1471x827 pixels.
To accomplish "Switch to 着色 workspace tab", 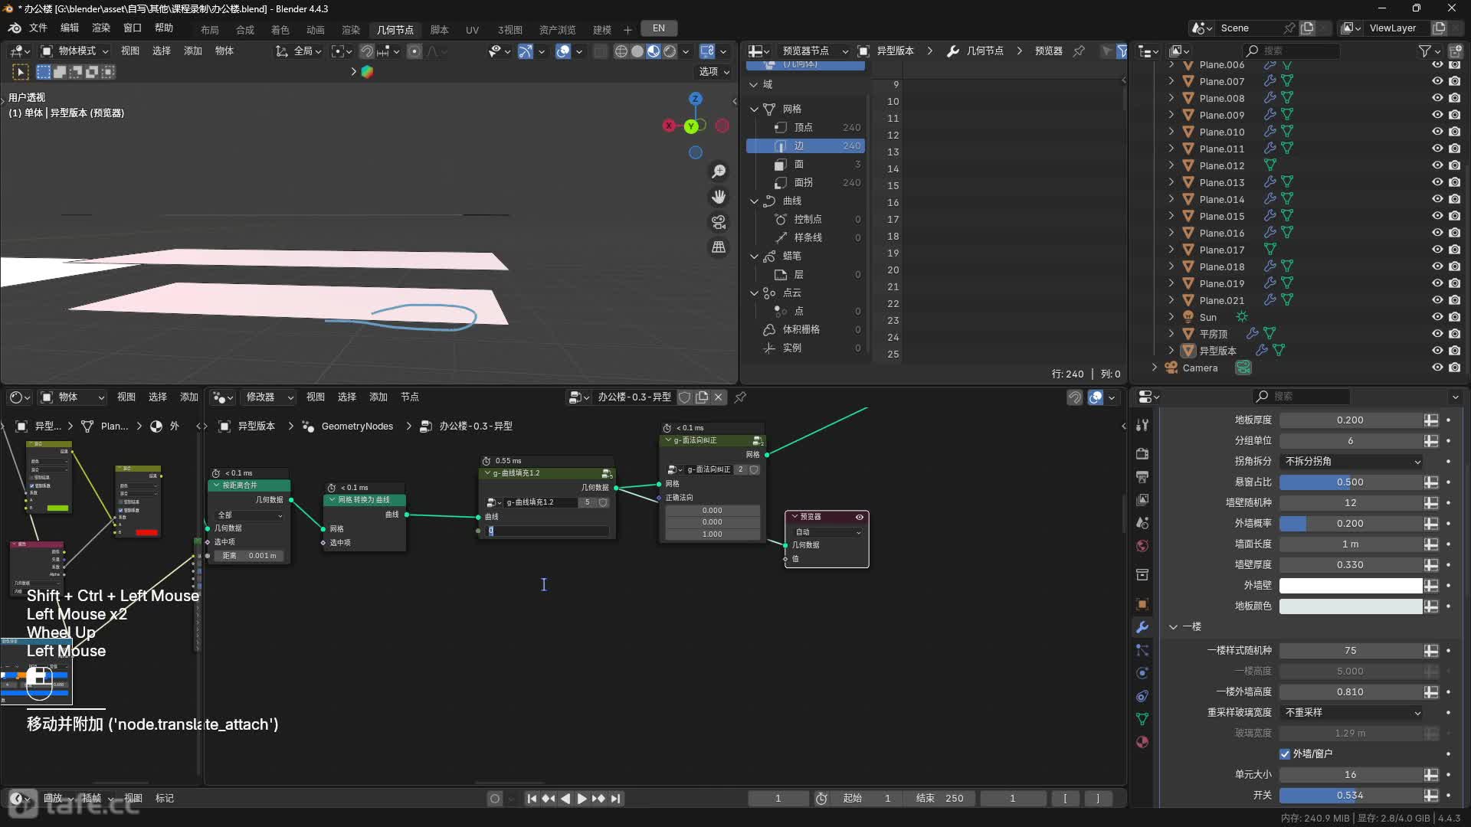I will pos(280,30).
